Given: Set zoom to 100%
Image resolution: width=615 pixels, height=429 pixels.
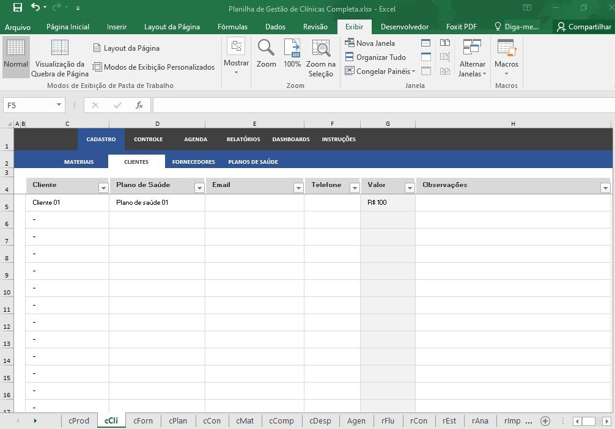Looking at the screenshot, I should click(292, 54).
